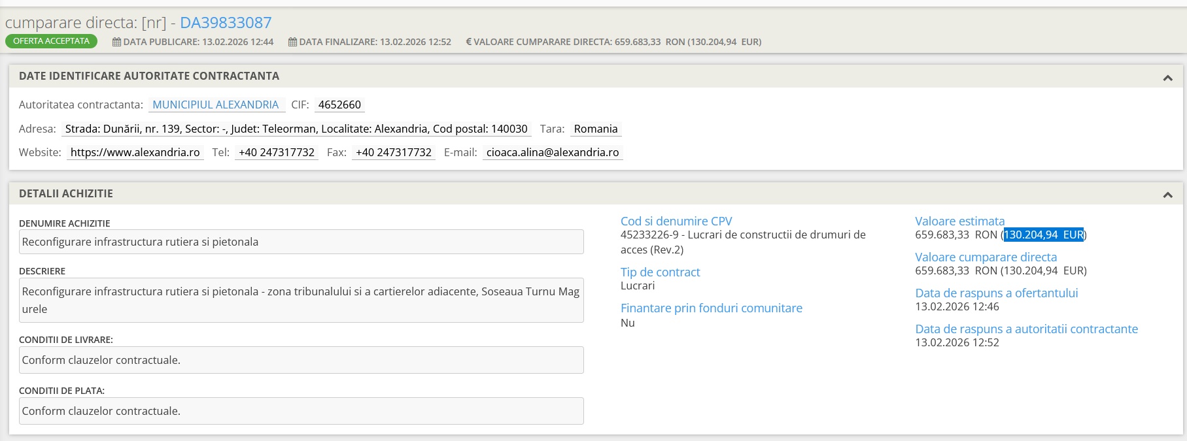1187x441 pixels.
Task: Collapse the Date Identificare Autoritate Contractanta section
Action: click(1167, 78)
